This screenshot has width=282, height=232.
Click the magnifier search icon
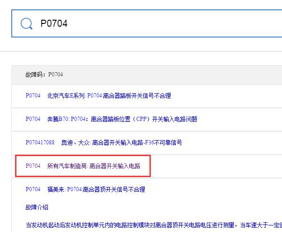point(26,23)
